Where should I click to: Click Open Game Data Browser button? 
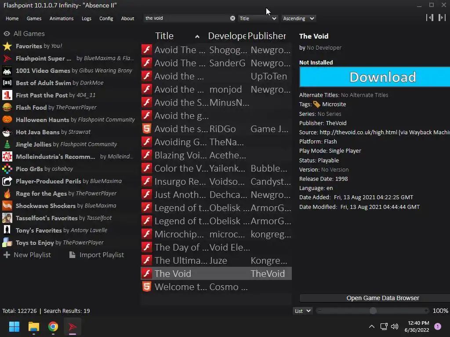click(x=374, y=298)
